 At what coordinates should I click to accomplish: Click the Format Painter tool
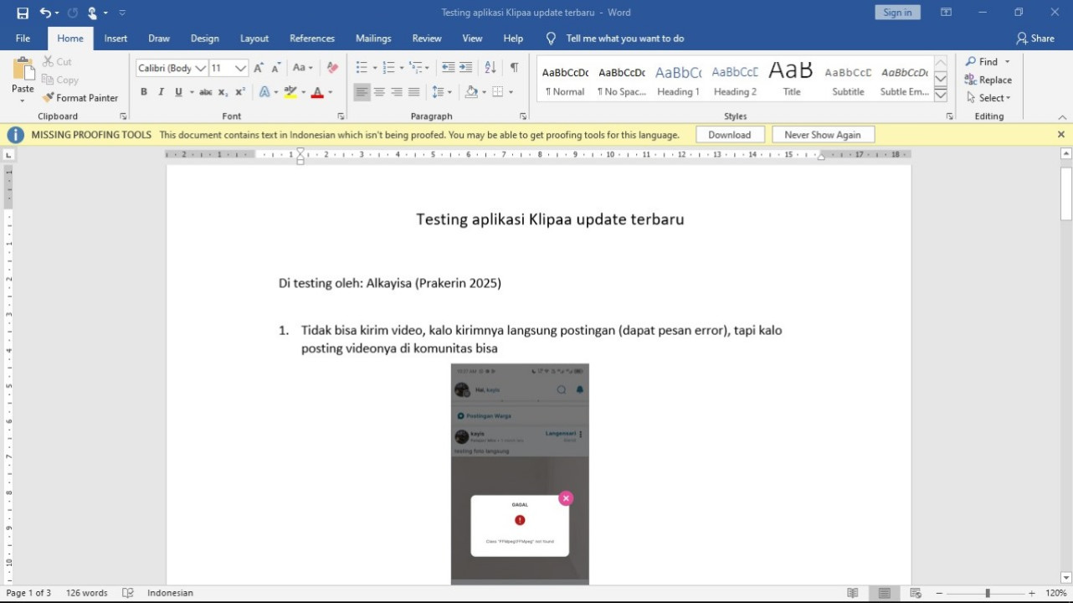coord(80,98)
